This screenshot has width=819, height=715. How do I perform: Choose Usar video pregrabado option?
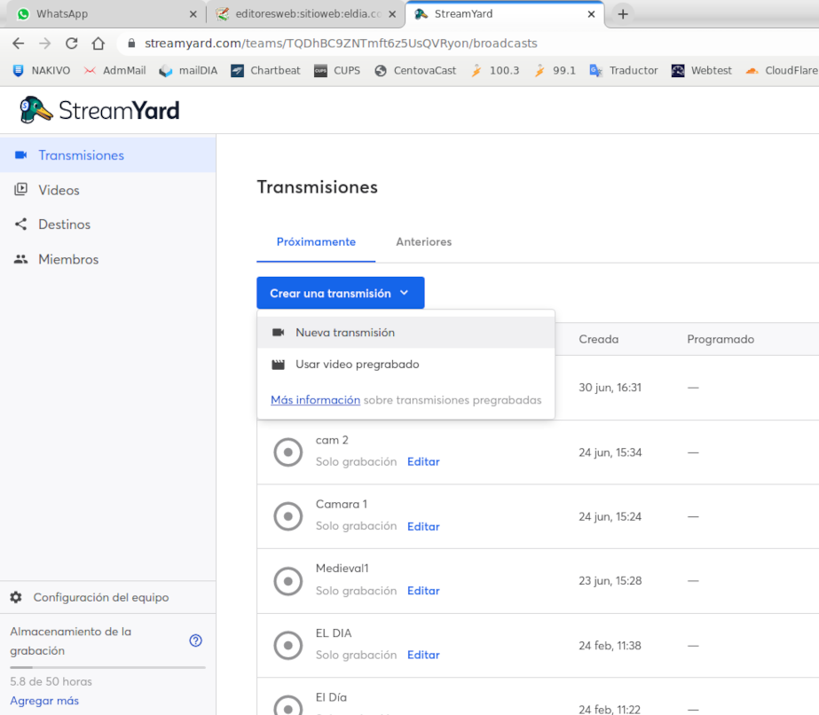357,365
